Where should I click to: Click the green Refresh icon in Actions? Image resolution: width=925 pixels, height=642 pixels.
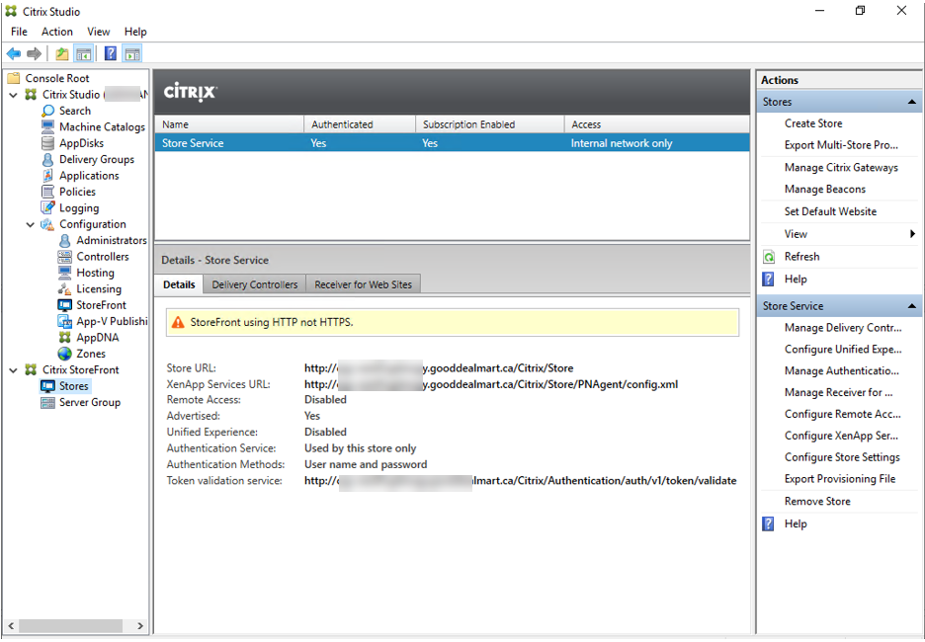(769, 257)
